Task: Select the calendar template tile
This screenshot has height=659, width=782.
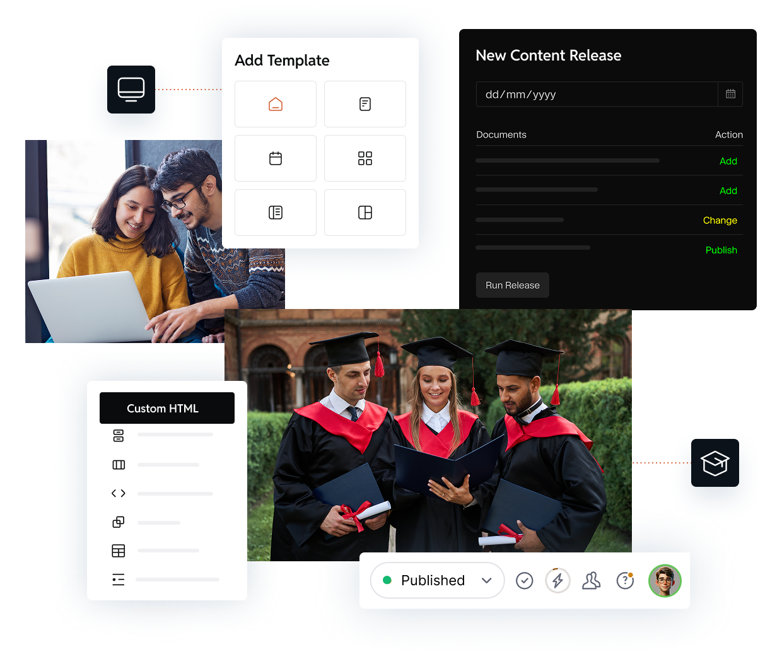Action: 276,158
